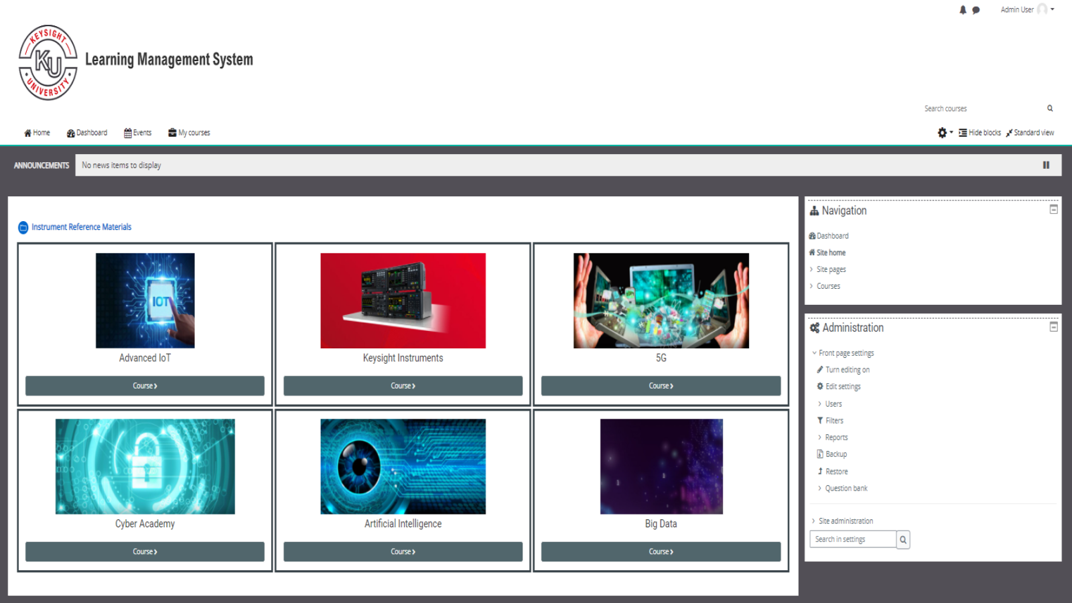The image size is (1072, 603).
Task: Click the search courses magnifier icon
Action: (x=1050, y=109)
